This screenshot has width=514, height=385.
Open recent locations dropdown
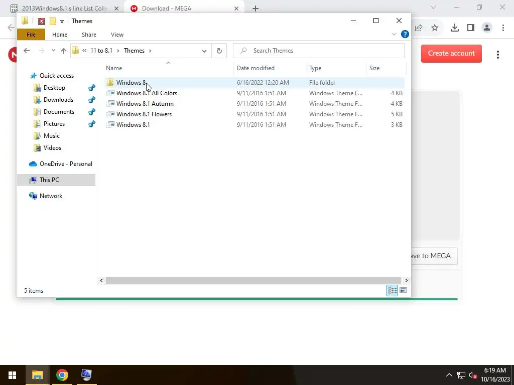click(53, 51)
